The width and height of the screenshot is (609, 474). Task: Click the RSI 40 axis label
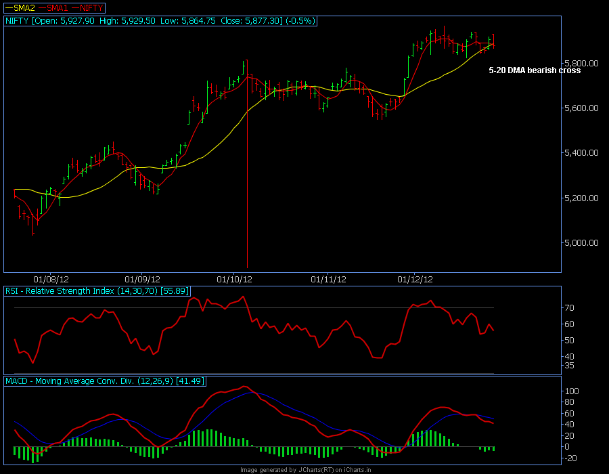coord(569,357)
